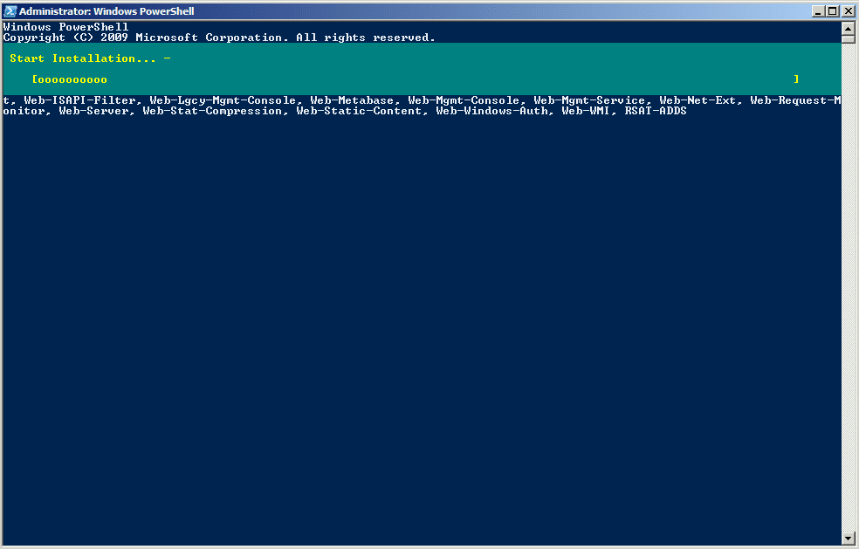Viewport: 859px width, 549px height.
Task: Click the scrollbar up arrow
Action: point(848,28)
